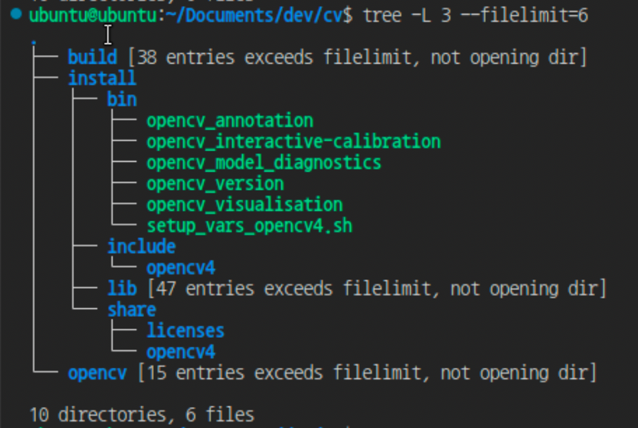Click the licenses folder name

[185, 331]
